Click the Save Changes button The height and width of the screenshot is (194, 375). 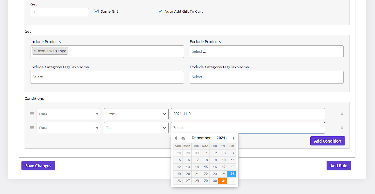pyautogui.click(x=38, y=166)
